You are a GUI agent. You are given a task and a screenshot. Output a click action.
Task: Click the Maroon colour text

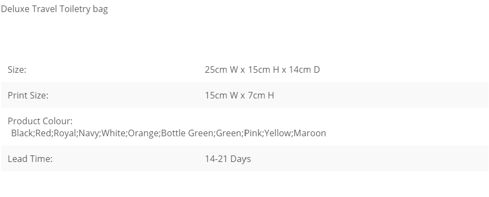pos(310,134)
